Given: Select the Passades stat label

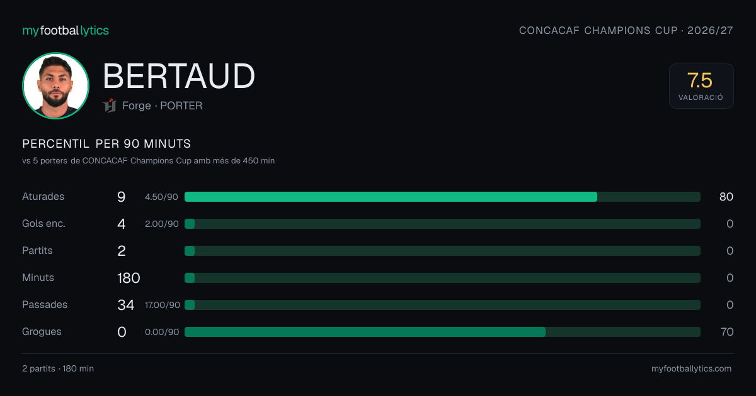Looking at the screenshot, I should point(45,305).
